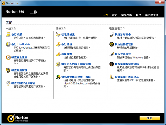Click the 備份工作 column heading
The image size is (166, 125).
point(61,29)
